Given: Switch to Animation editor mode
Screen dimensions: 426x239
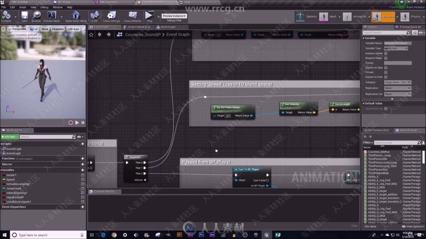Looking at the screenshot, I should [x=354, y=17].
